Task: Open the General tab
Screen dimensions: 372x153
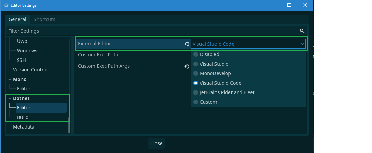Action: [x=17, y=19]
